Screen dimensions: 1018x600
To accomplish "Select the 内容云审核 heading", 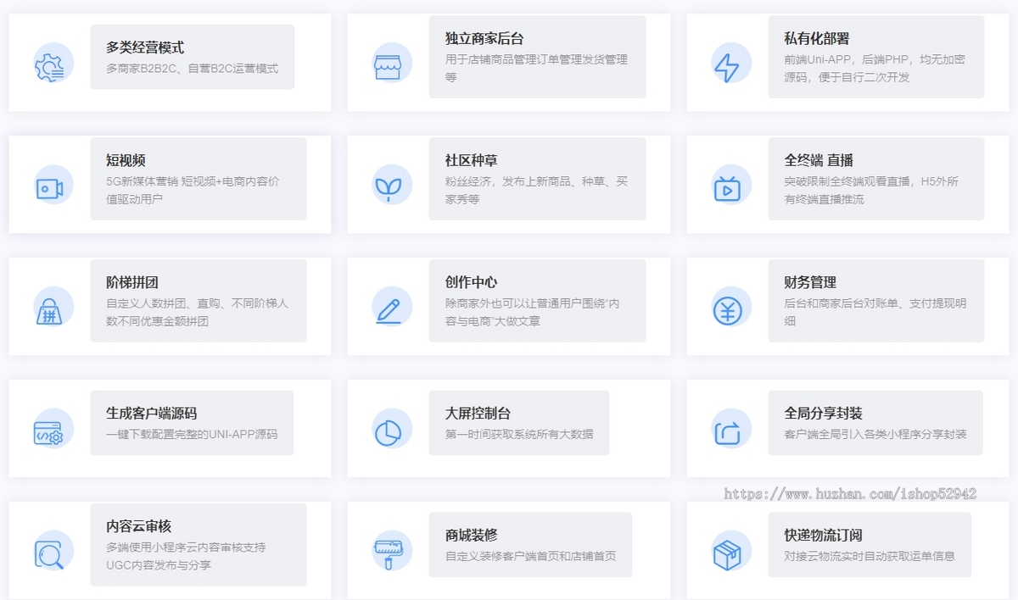I will [139, 526].
